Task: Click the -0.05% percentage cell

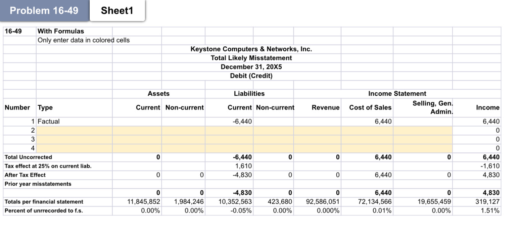Action: point(229,211)
